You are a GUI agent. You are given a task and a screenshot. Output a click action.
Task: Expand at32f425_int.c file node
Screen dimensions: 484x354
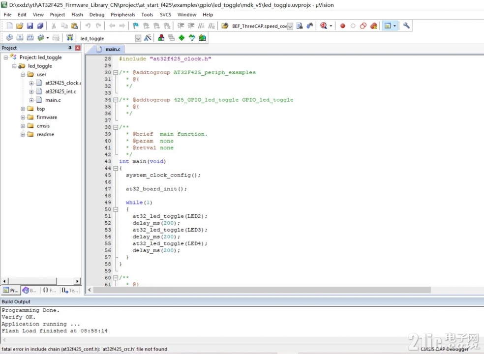[31, 91]
